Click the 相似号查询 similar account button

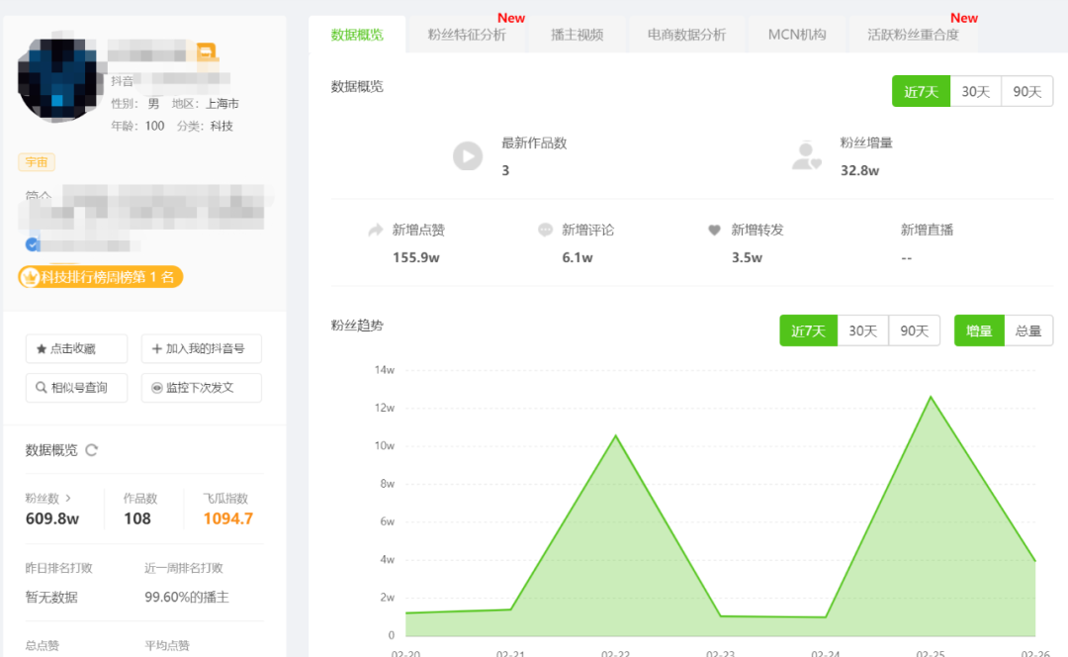click(x=76, y=388)
